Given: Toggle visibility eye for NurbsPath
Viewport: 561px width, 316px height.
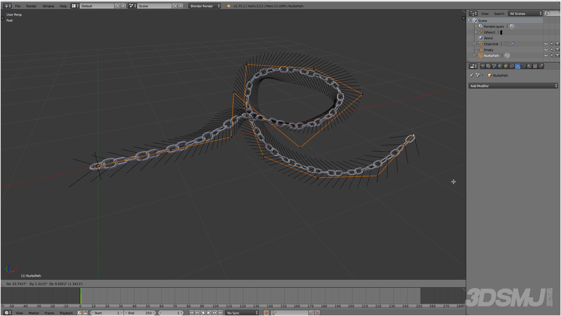Looking at the screenshot, I should coord(546,55).
